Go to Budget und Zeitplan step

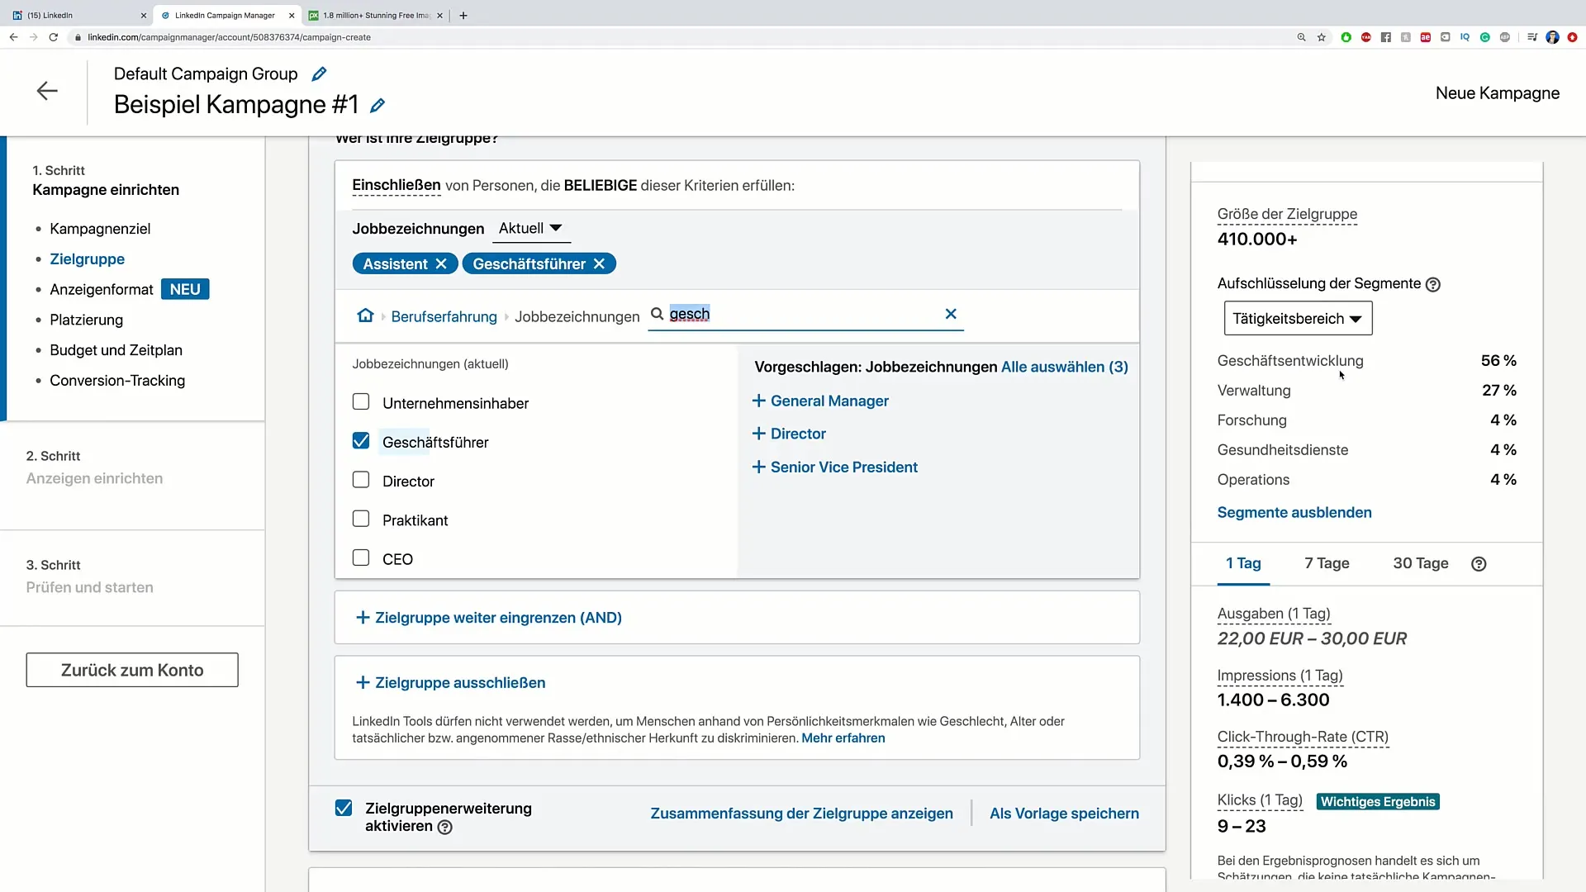coord(116,350)
